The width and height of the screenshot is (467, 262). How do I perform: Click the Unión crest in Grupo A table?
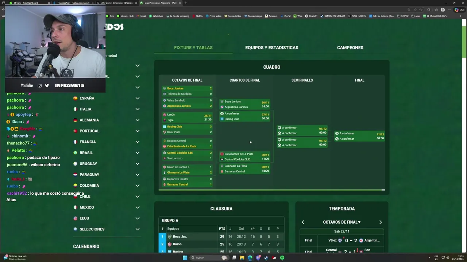[x=170, y=244]
